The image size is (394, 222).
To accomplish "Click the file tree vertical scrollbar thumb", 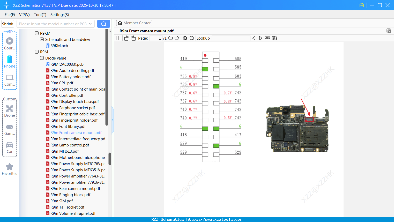I will click(x=110, y=159).
